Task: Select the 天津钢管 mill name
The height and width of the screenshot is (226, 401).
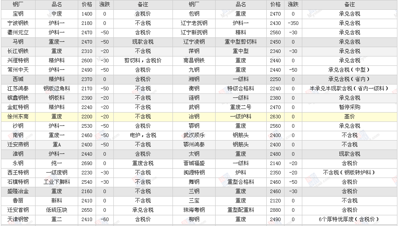Action: click(18, 219)
